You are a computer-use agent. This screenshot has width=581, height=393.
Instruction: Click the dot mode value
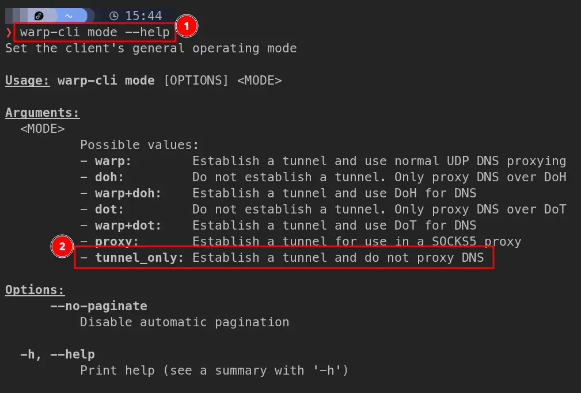click(x=109, y=209)
